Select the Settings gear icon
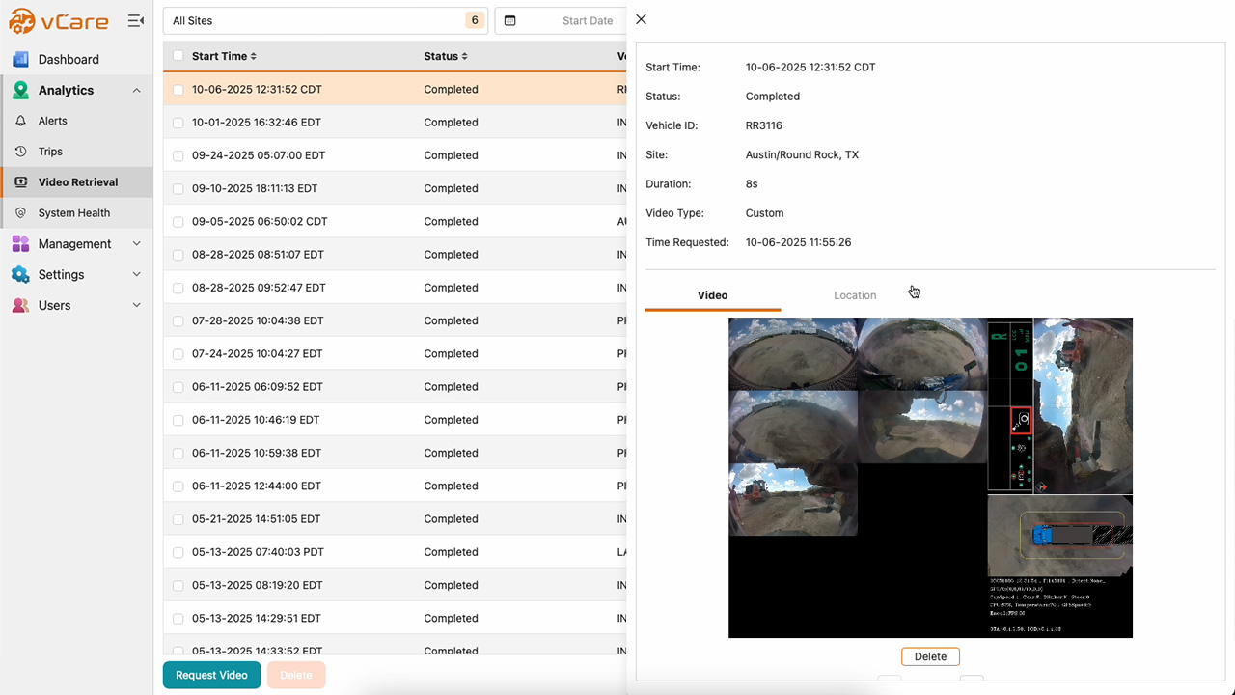The image size is (1235, 695). pyautogui.click(x=20, y=274)
